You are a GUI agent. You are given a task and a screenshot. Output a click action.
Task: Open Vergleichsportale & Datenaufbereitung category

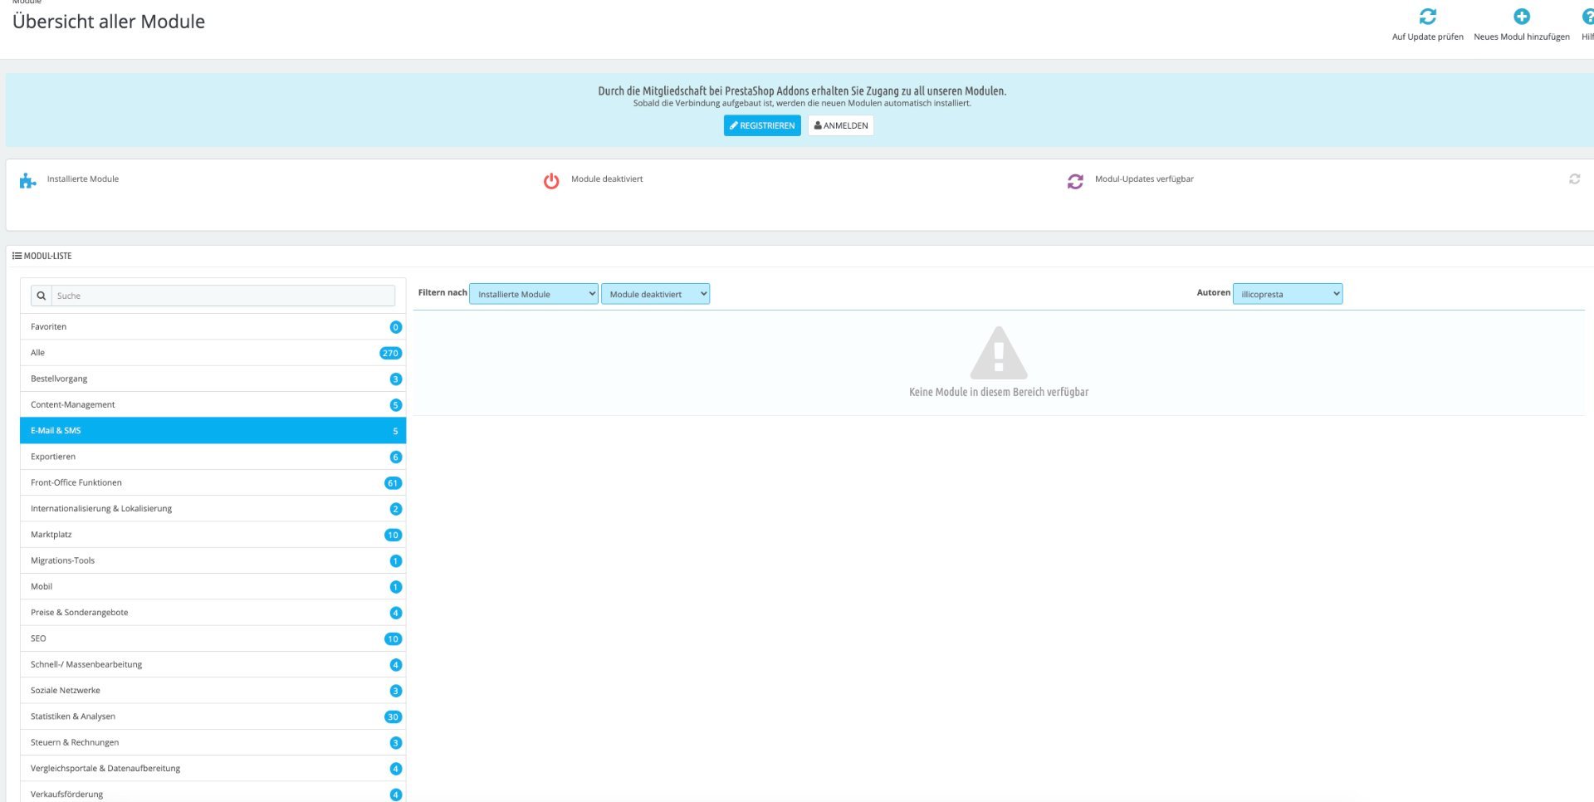coord(213,768)
